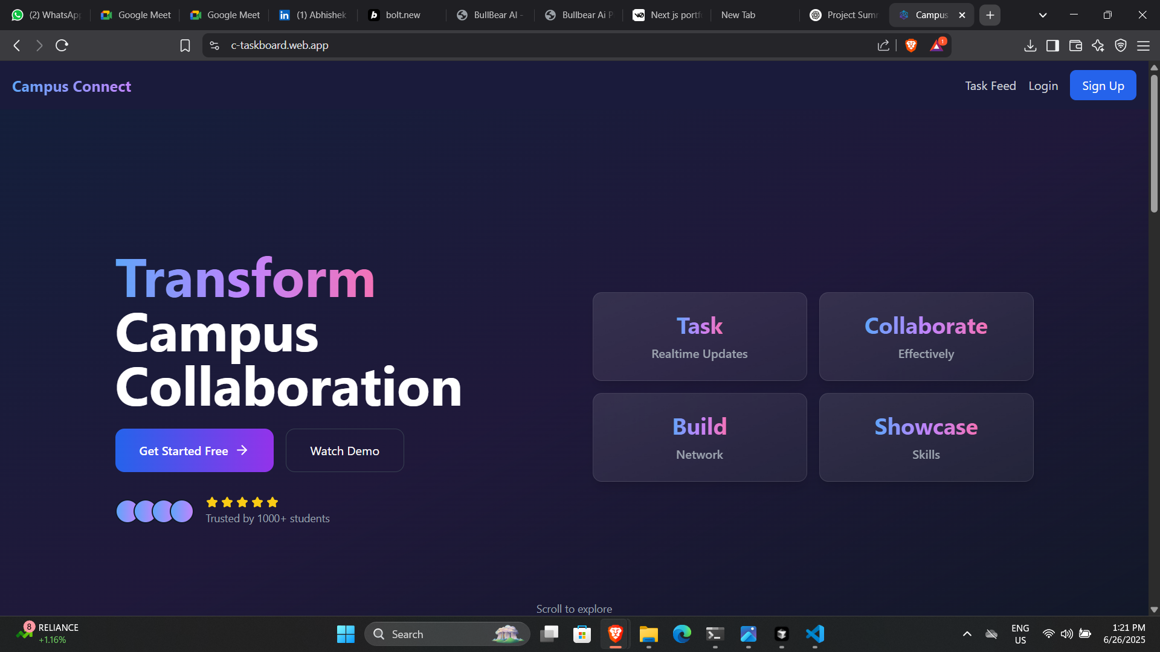This screenshot has width=1160, height=652.
Task: Click the Brave VPN shield icon
Action: click(x=1121, y=45)
